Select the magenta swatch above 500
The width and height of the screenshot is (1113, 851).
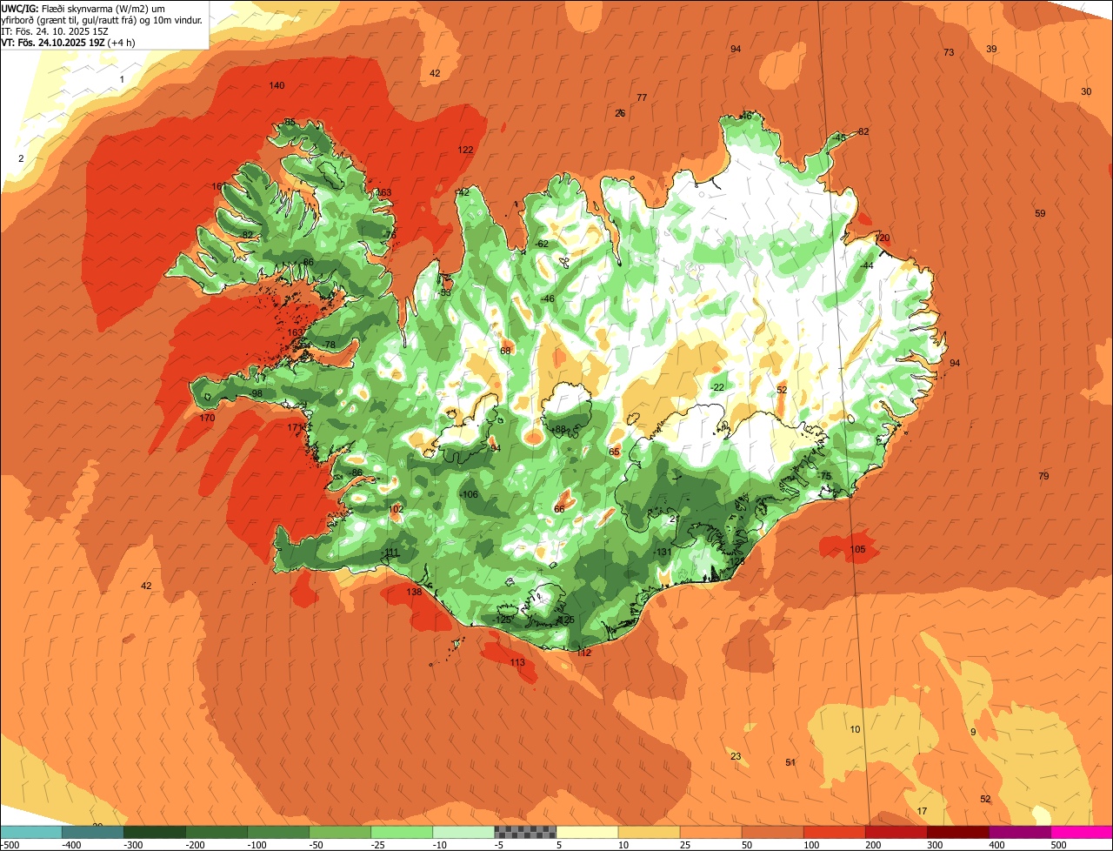click(x=1082, y=832)
